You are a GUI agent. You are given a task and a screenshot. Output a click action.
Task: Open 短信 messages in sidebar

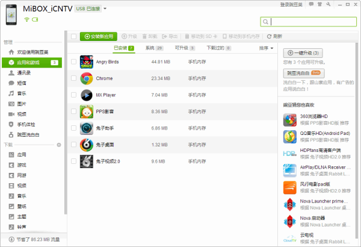click(x=32, y=83)
